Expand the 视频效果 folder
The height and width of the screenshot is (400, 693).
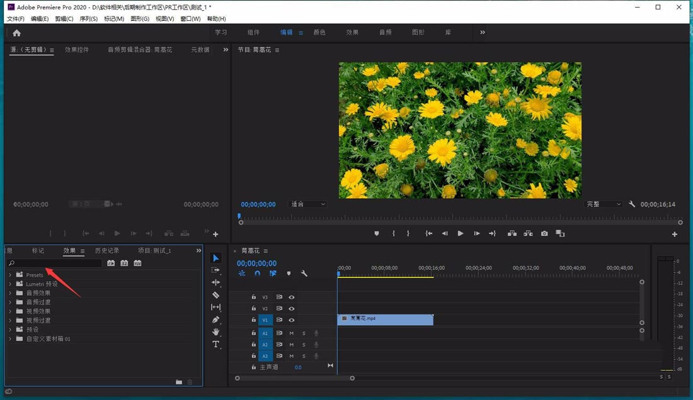(x=10, y=311)
